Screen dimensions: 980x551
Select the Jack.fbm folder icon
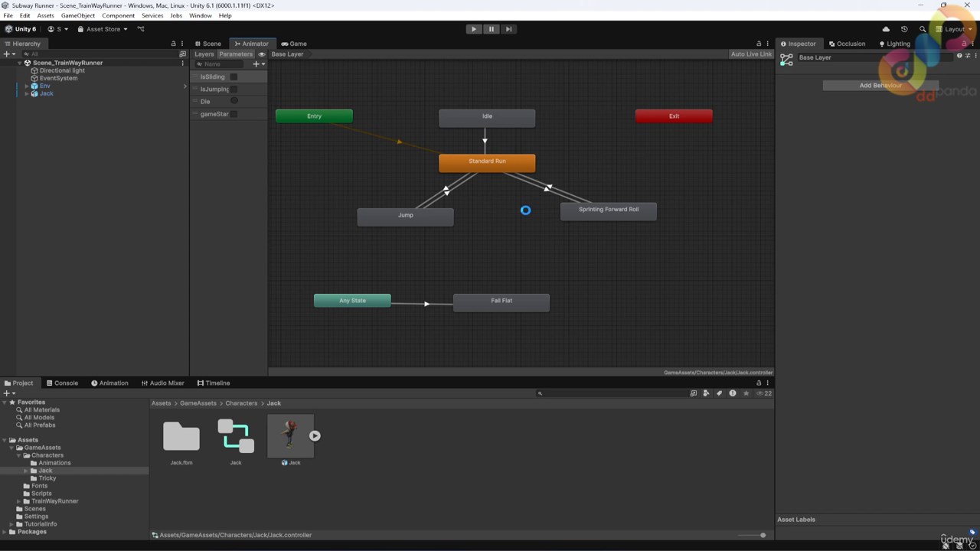[x=181, y=437]
